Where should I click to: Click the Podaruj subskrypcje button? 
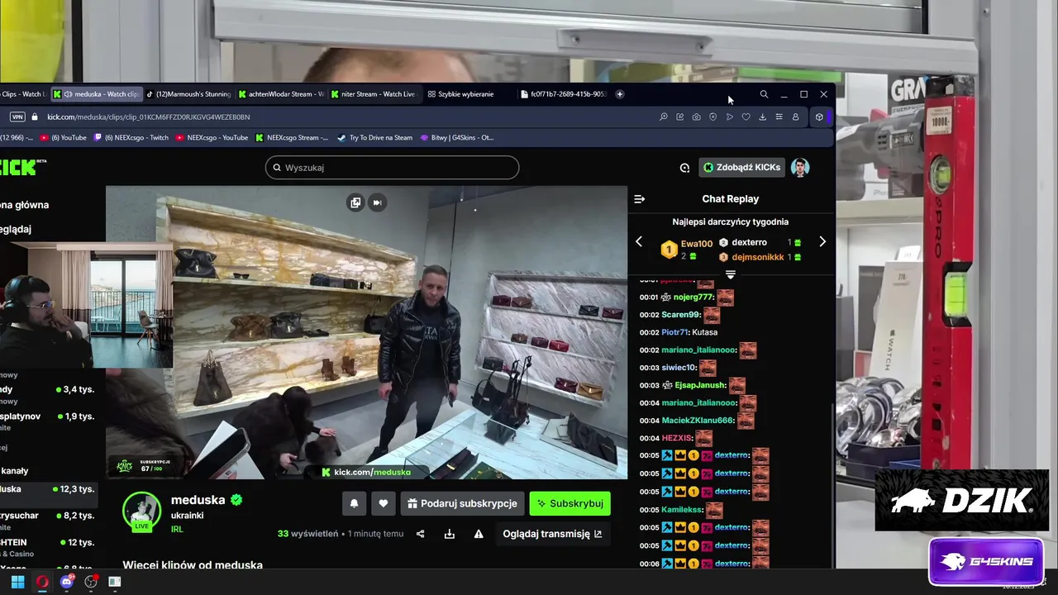pos(462,503)
